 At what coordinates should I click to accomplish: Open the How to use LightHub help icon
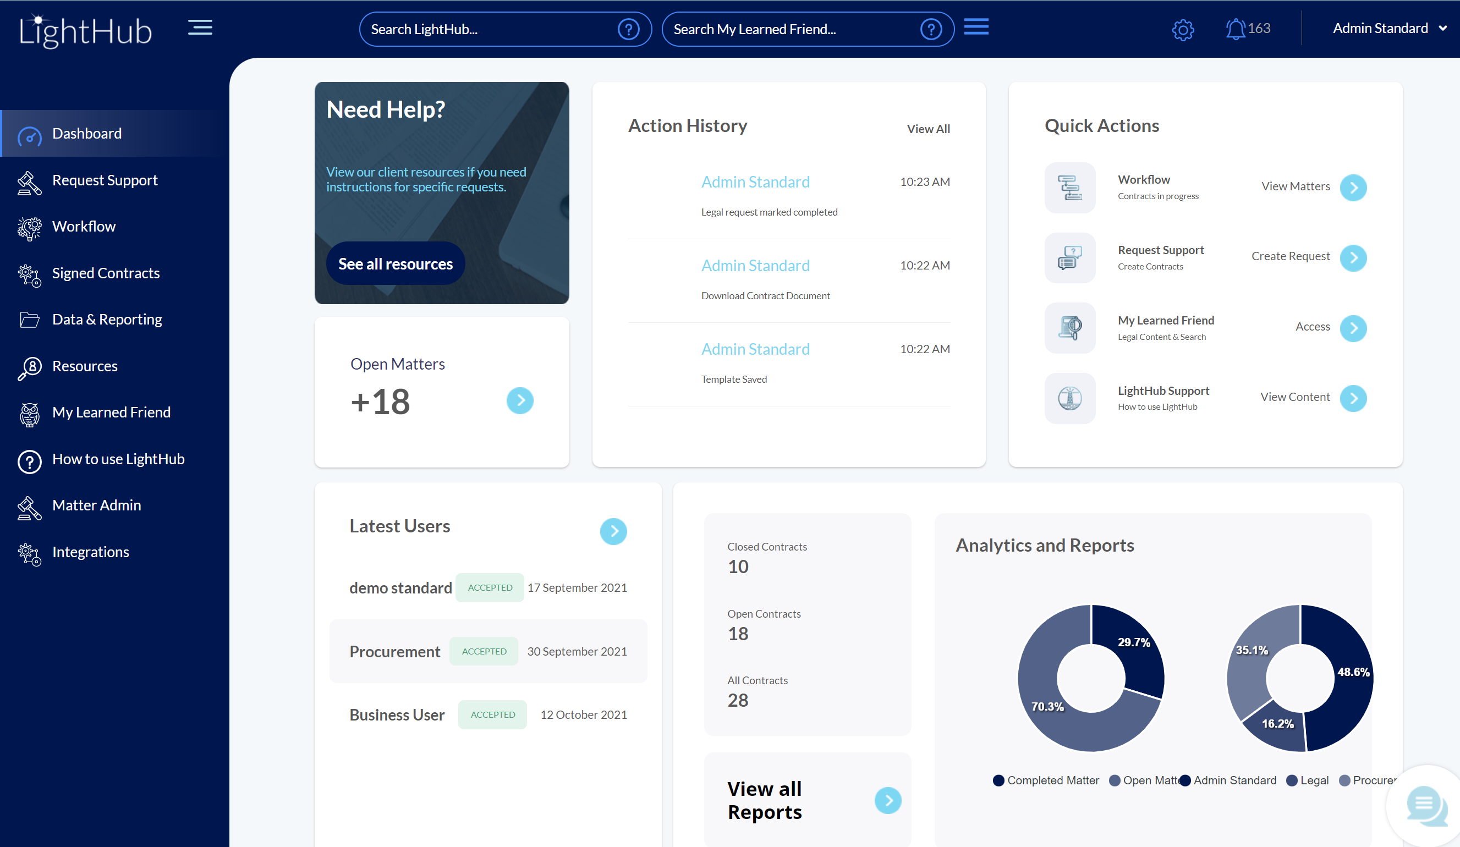pos(30,461)
